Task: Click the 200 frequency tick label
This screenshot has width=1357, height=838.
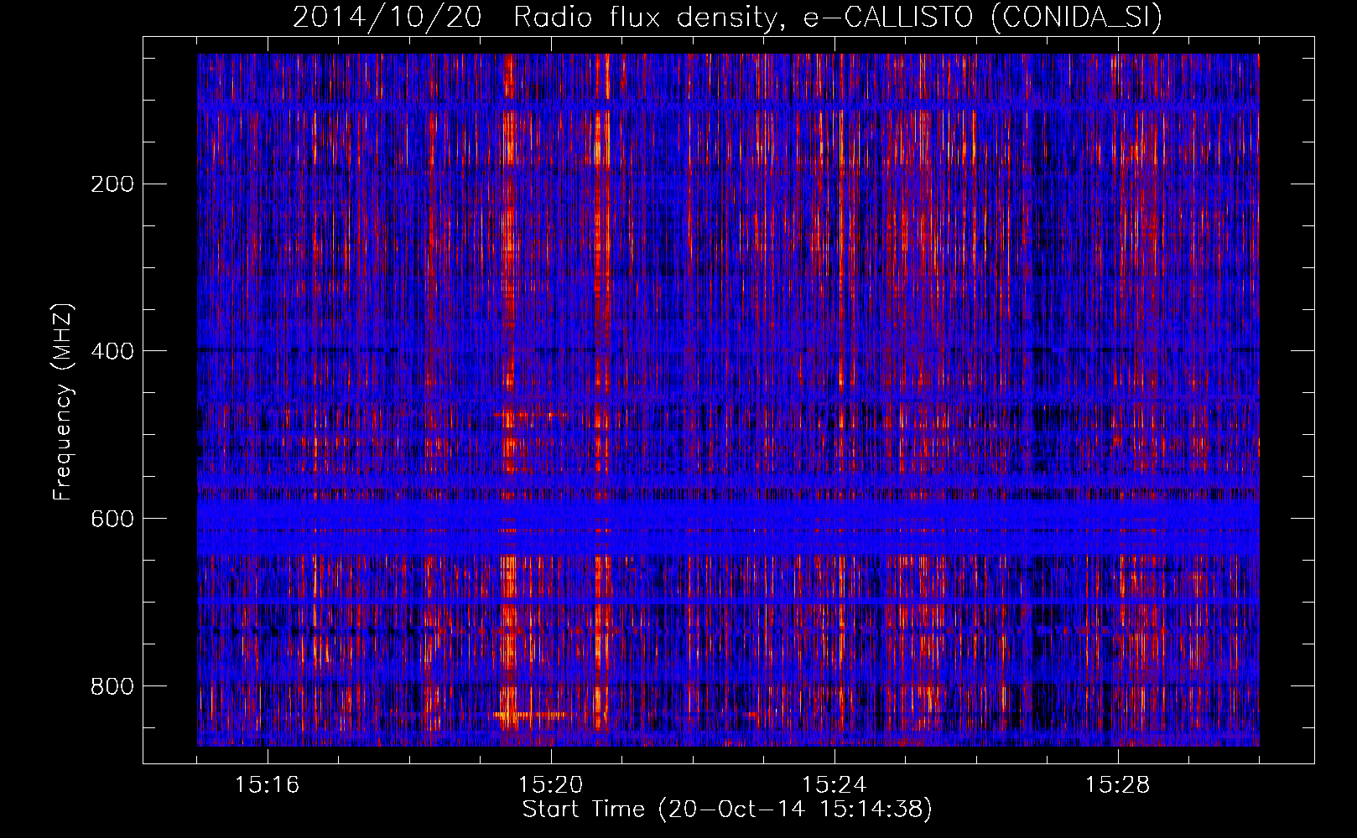Action: pos(112,184)
